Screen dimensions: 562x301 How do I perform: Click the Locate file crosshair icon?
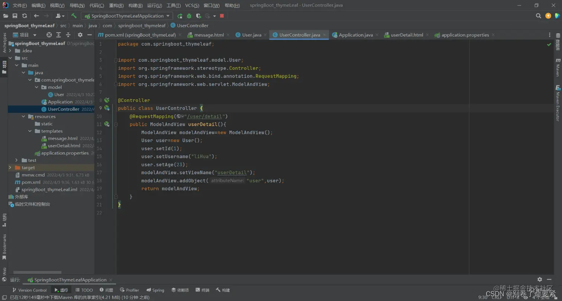pyautogui.click(x=49, y=35)
